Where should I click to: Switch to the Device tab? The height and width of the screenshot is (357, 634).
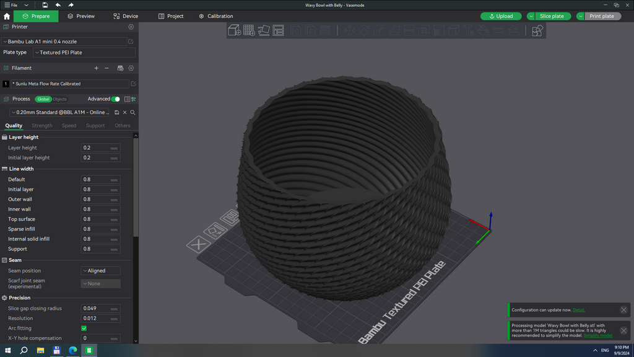click(x=126, y=16)
